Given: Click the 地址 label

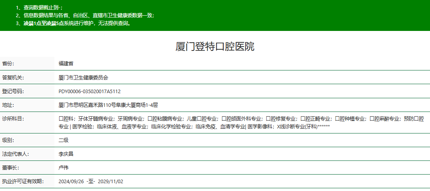Looking at the screenshot, I should 8,105.
